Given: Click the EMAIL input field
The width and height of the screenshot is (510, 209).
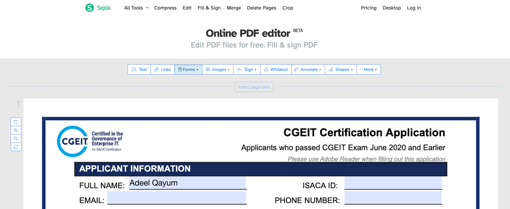Looking at the screenshot, I should 176,198.
